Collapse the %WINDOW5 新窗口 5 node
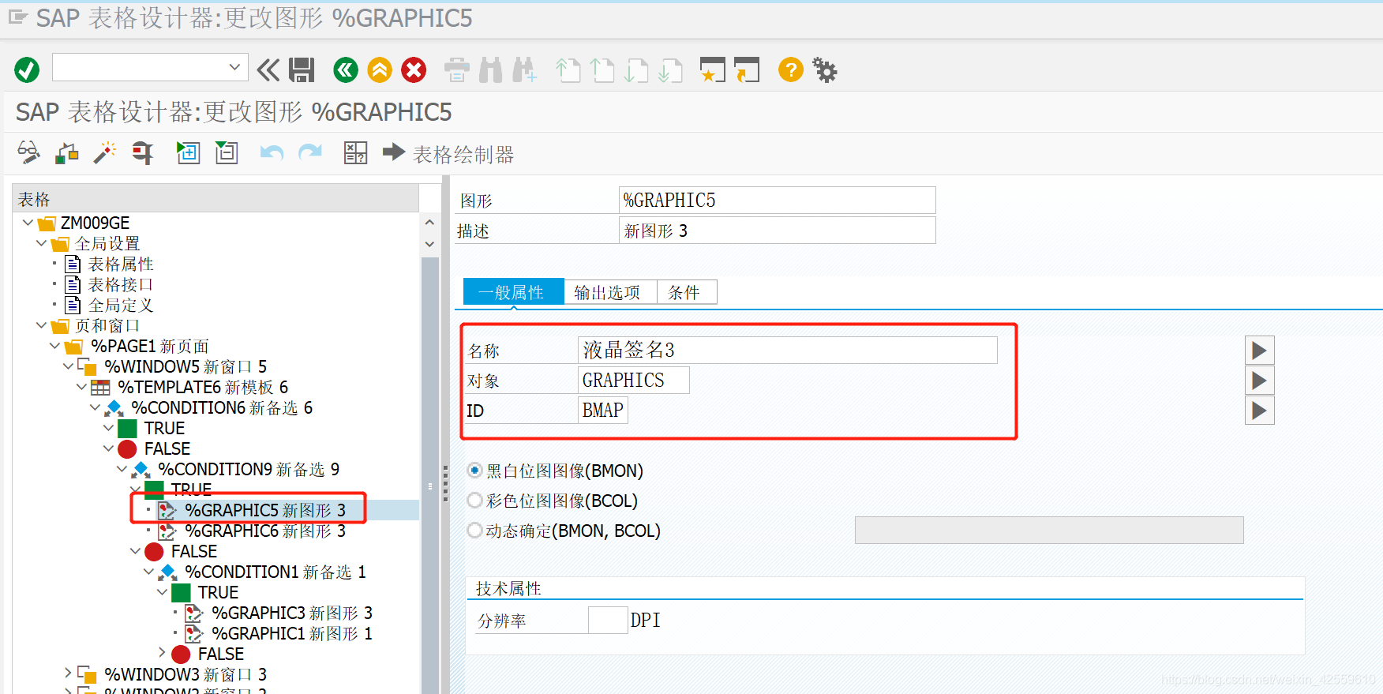Image resolution: width=1383 pixels, height=694 pixels. click(x=69, y=366)
